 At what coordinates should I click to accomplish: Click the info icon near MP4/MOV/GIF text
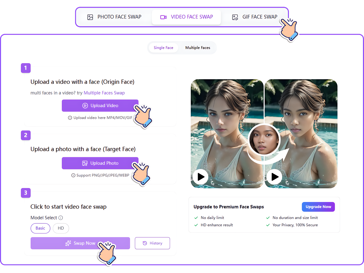(70, 118)
